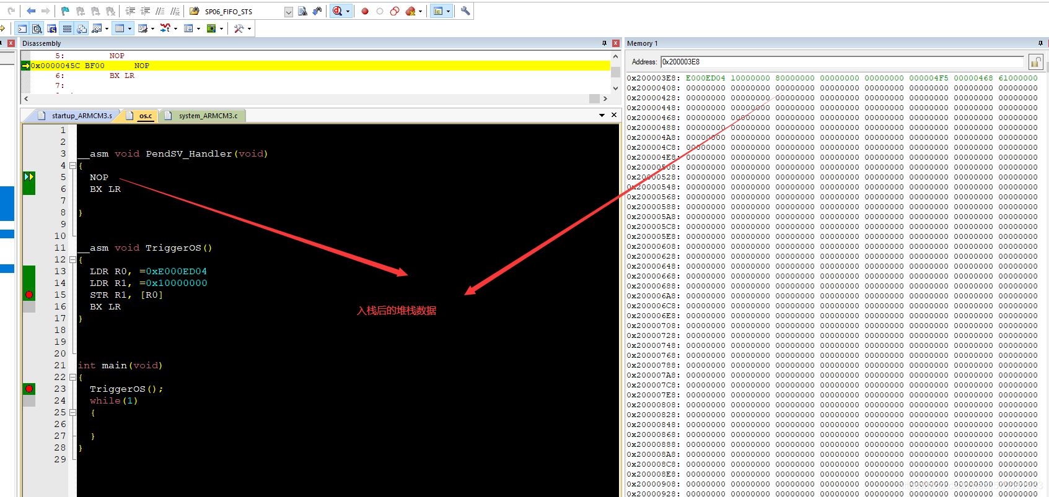Image resolution: width=1049 pixels, height=497 pixels.
Task: Toggle the Call Stack Window icon
Action: tap(82, 28)
